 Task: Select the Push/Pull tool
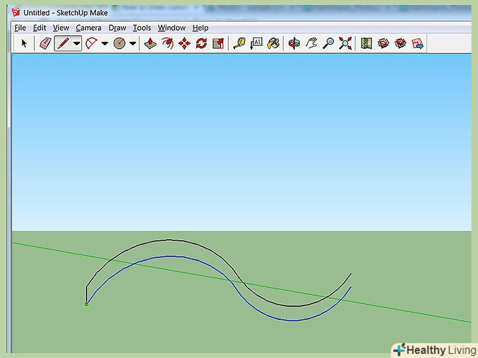coord(150,43)
